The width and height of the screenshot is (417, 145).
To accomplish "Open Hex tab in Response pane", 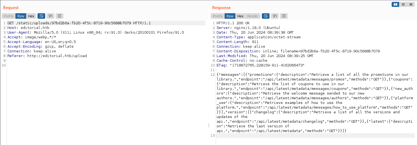I will pos(240,16).
